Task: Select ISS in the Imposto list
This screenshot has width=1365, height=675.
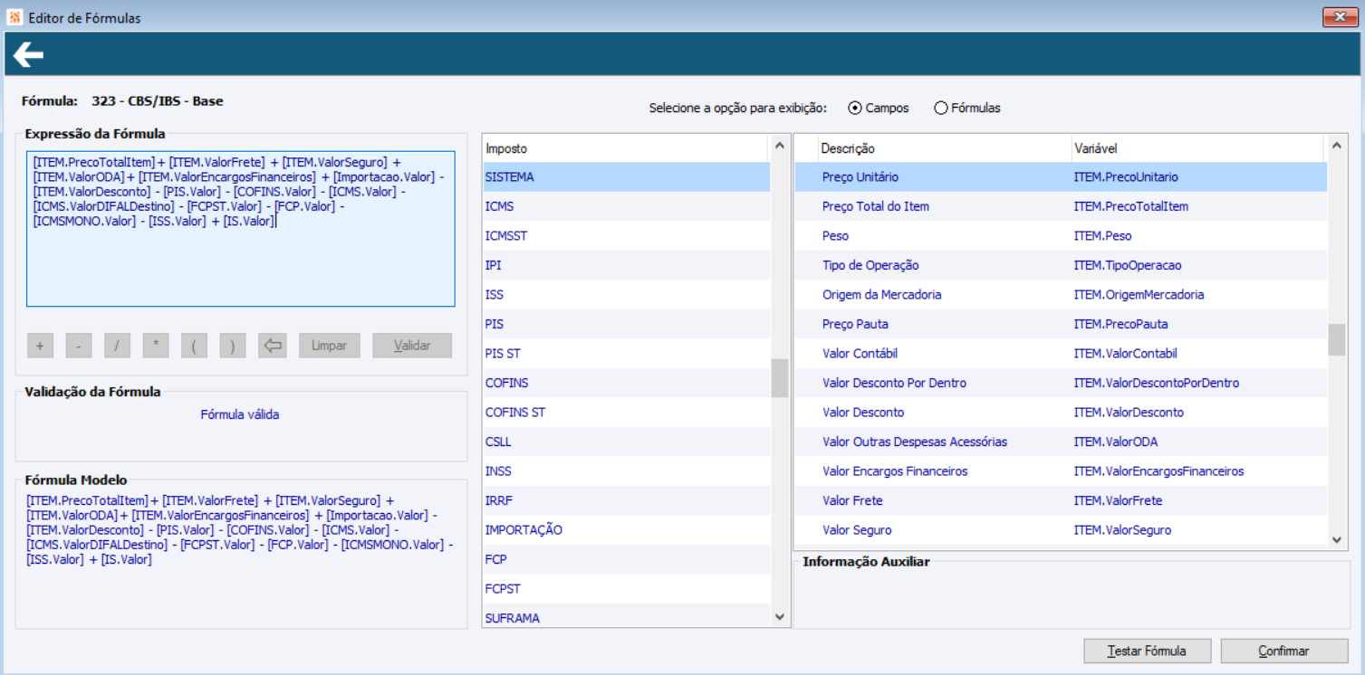Action: pos(626,295)
